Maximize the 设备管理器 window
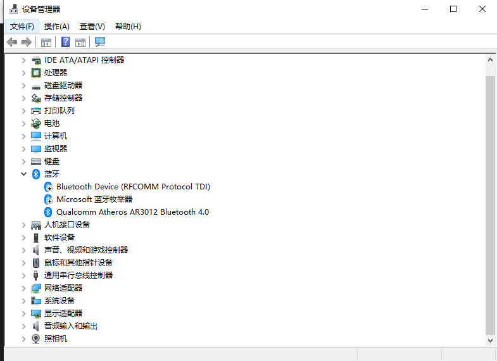The image size is (497, 361). [453, 9]
